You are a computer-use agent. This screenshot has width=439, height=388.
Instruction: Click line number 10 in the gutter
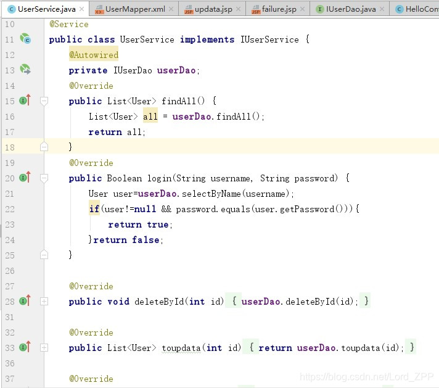click(x=9, y=24)
